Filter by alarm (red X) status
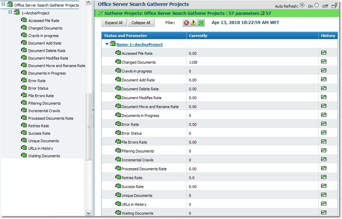 pos(186,23)
